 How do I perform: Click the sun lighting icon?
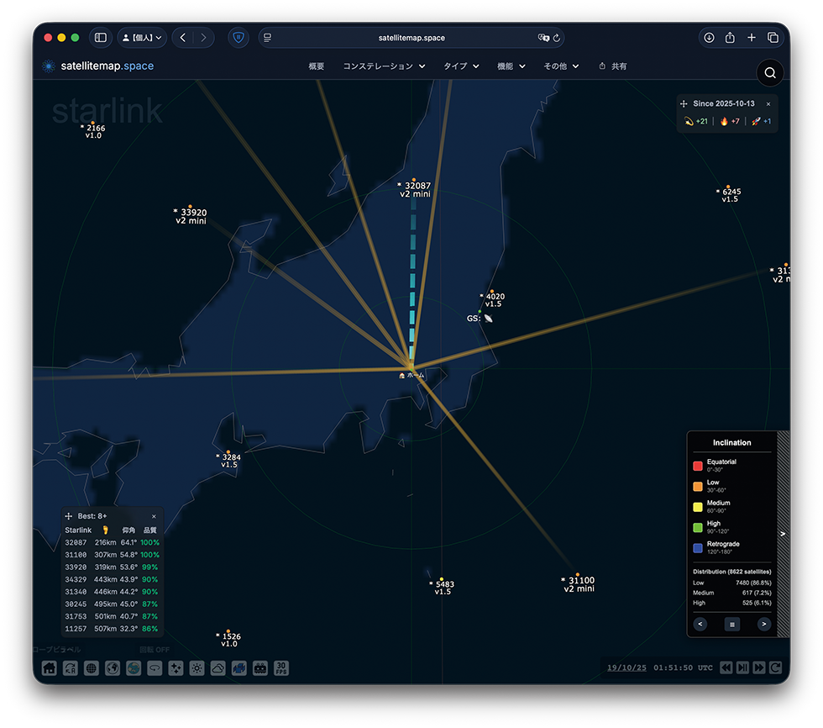197,668
